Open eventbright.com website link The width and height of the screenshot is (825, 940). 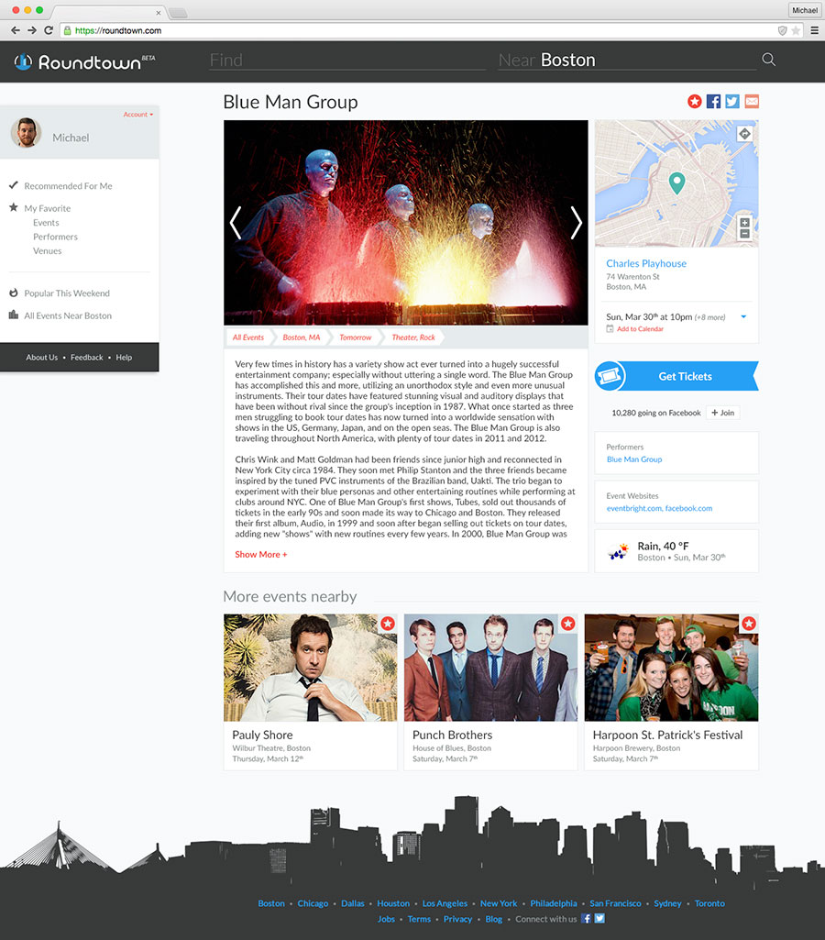tap(634, 508)
